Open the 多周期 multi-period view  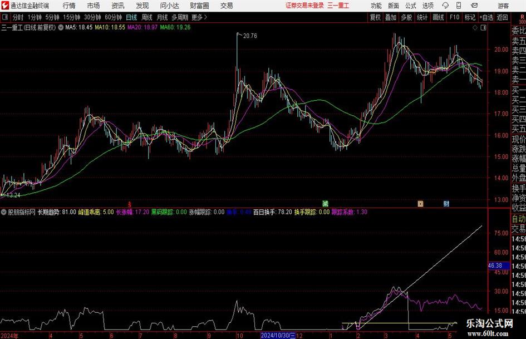(x=180, y=17)
